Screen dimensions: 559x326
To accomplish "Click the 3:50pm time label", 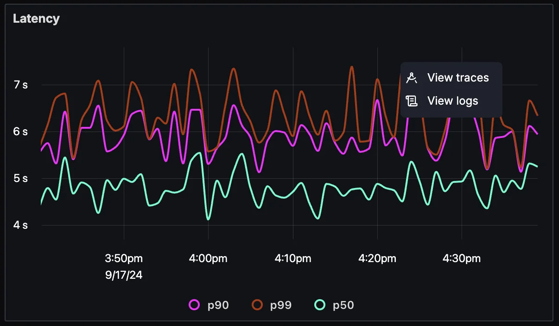I will click(124, 258).
